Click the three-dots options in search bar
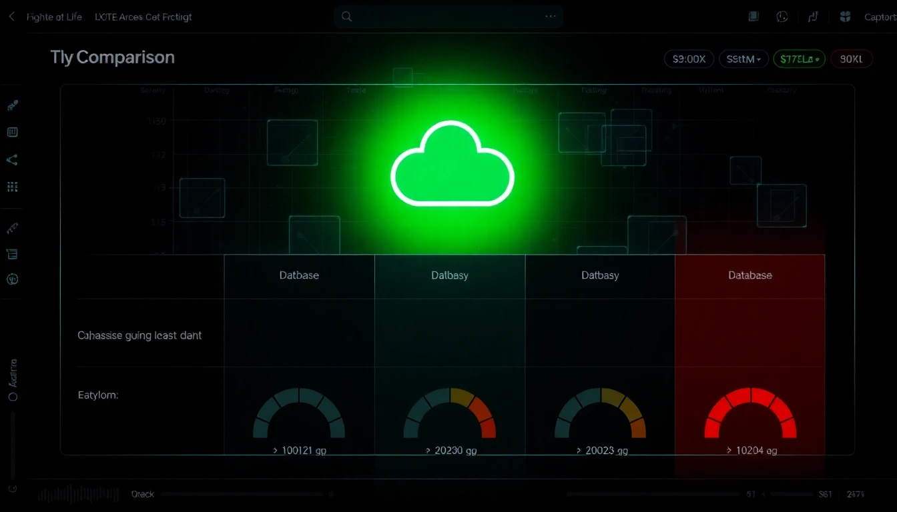897x512 pixels. tap(551, 17)
